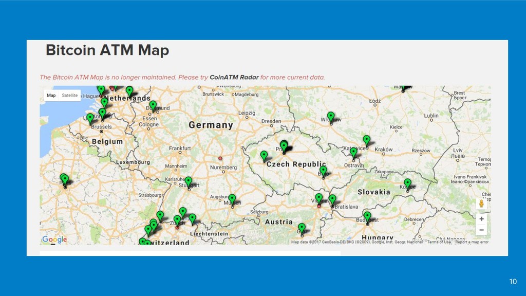Click the Slovakia map label

pos(374,192)
